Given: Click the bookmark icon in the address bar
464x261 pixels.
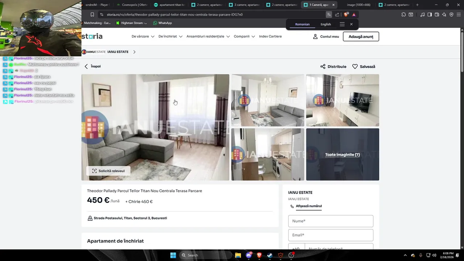Looking at the screenshot, I should (92, 14).
